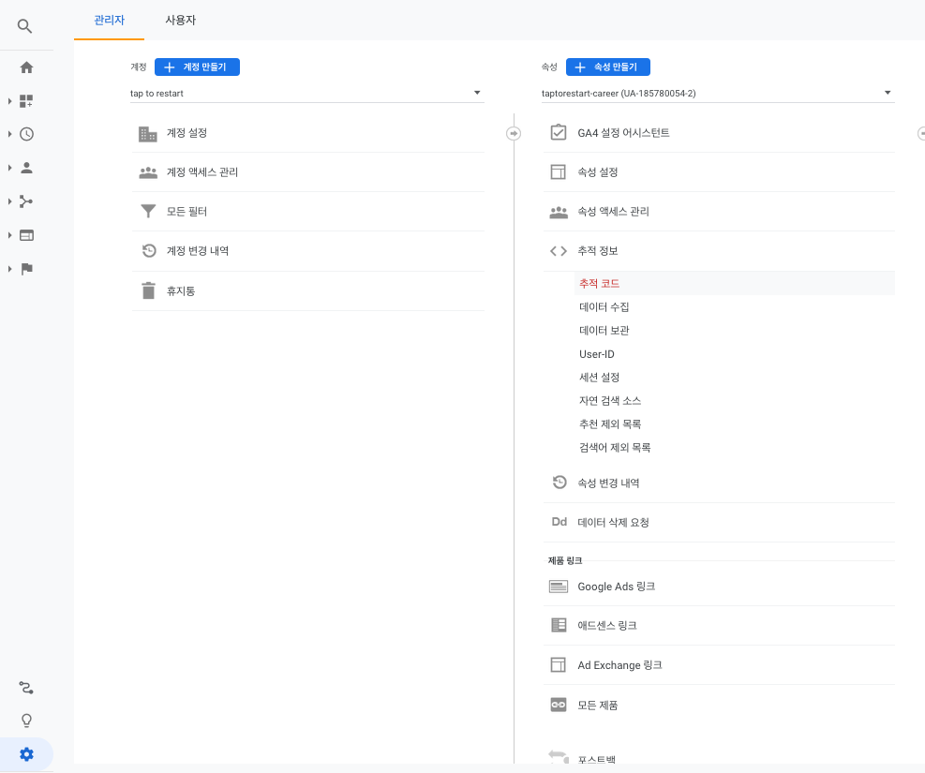Open the Discover lightbulb icon

(x=26, y=721)
